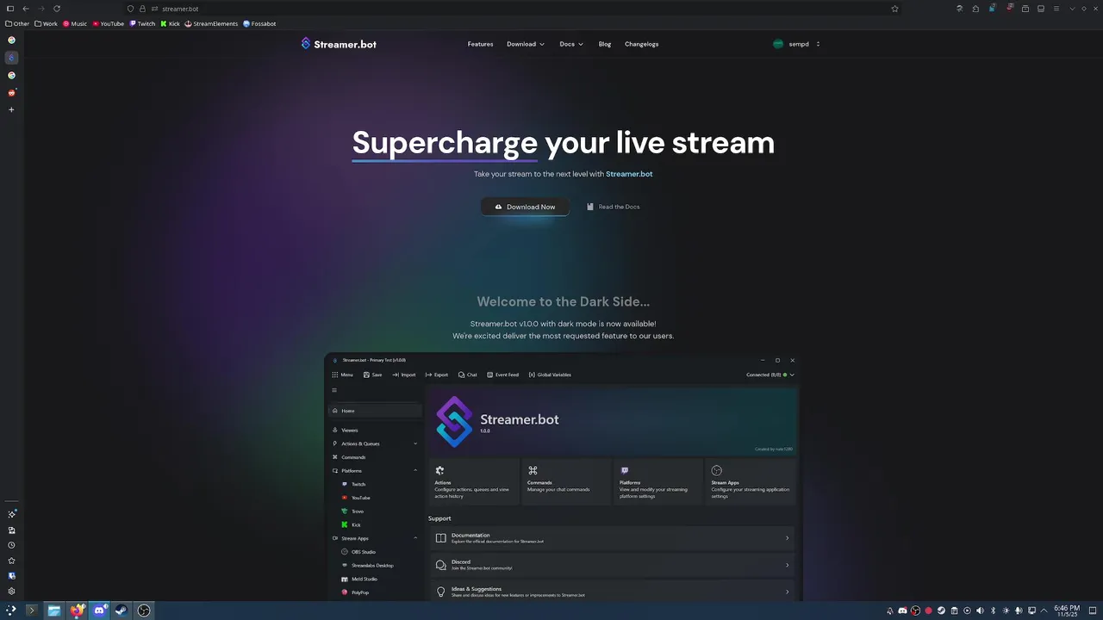Open the Streamer.bot app screenshot image
Screen dimensions: 1103x620
pyautogui.click(x=563, y=477)
